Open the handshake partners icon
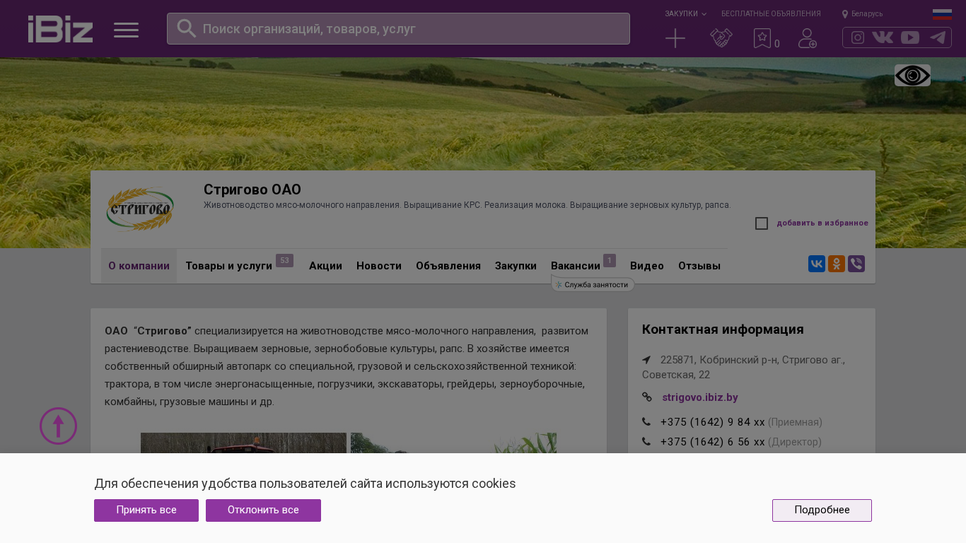966x543 pixels. point(721,38)
